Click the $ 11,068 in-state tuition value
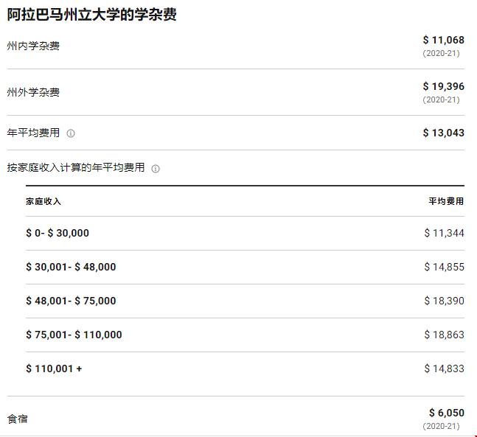The height and width of the screenshot is (437, 477). point(444,40)
